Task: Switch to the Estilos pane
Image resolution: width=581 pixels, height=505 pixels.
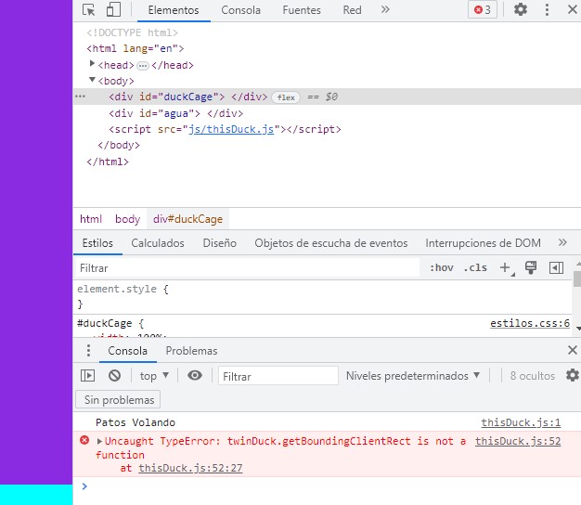Action: pyautogui.click(x=97, y=243)
